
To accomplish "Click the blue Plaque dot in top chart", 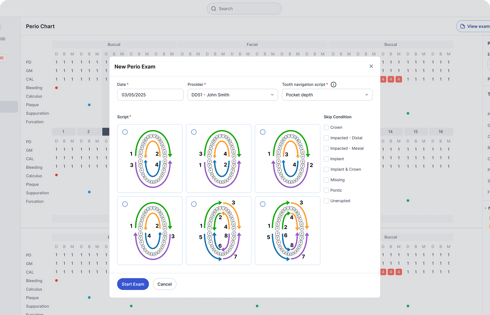I will point(89,105).
